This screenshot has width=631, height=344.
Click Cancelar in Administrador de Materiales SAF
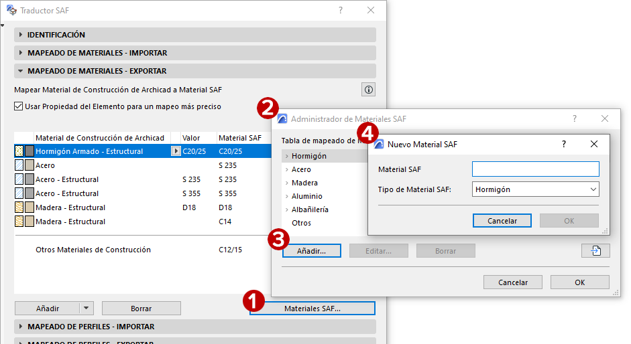[513, 282]
